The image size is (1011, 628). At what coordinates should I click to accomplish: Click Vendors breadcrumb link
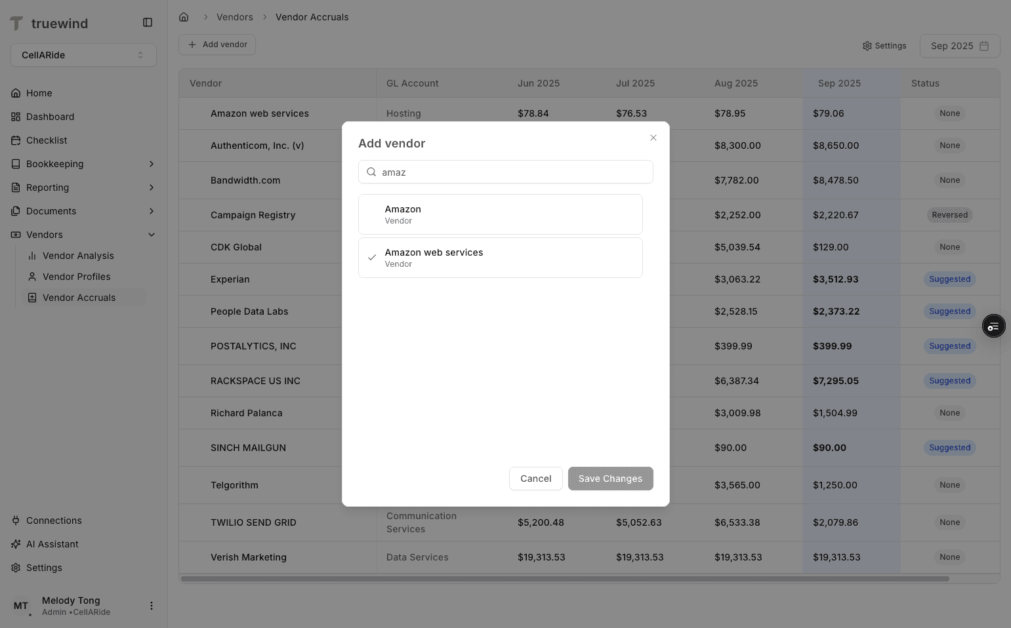pos(235,17)
